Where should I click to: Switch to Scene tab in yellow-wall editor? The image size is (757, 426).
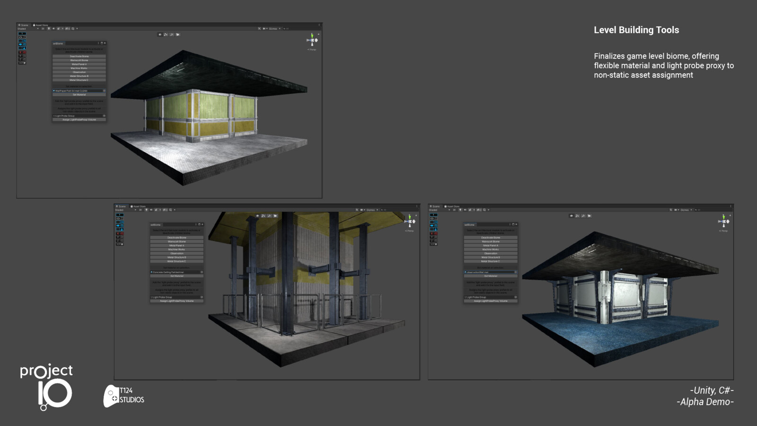[x=23, y=25]
